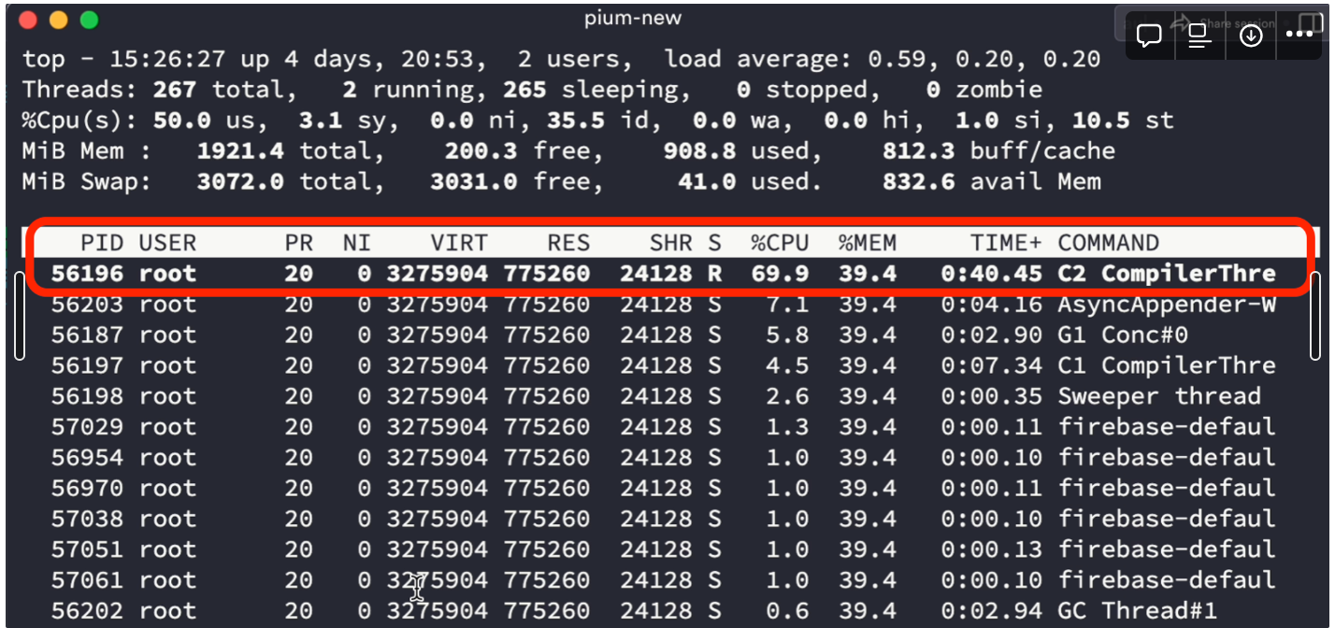Screen dimensions: 1335x628
Task: Click the TIME+ column header
Action: click(x=1006, y=243)
